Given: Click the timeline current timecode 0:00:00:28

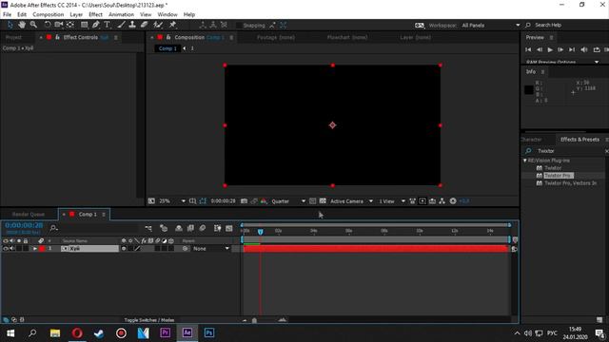Looking at the screenshot, I should 24,225.
